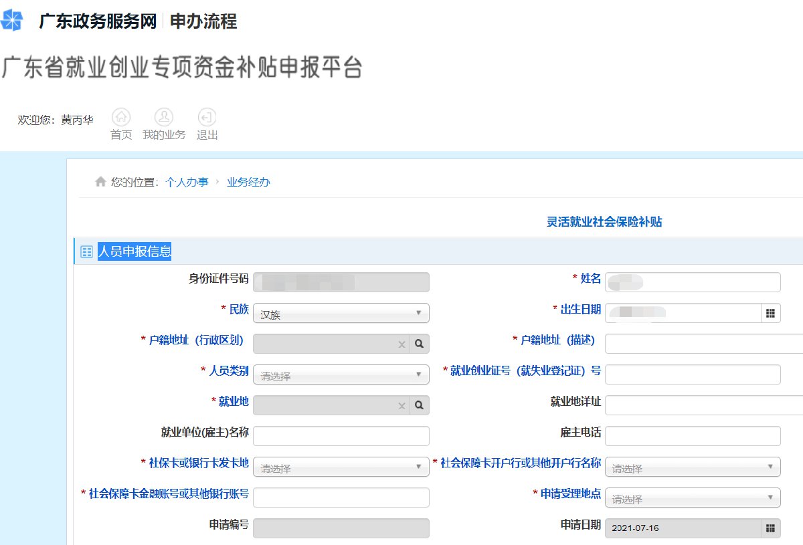This screenshot has height=545, width=803.
Task: Focus the 就业单位(雇主)名称 input field
Action: pyautogui.click(x=341, y=436)
